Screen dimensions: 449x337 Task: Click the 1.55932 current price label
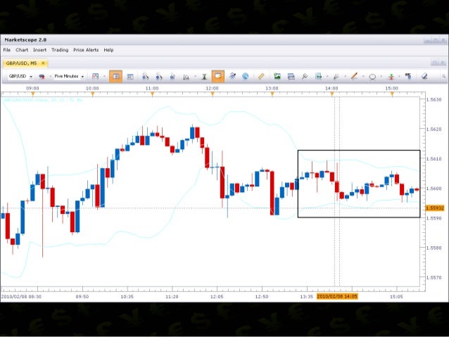pyautogui.click(x=435, y=208)
